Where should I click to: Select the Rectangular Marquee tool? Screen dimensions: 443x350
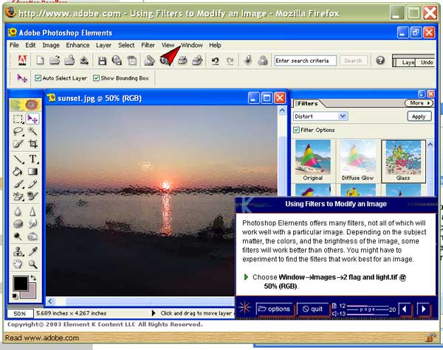point(18,119)
